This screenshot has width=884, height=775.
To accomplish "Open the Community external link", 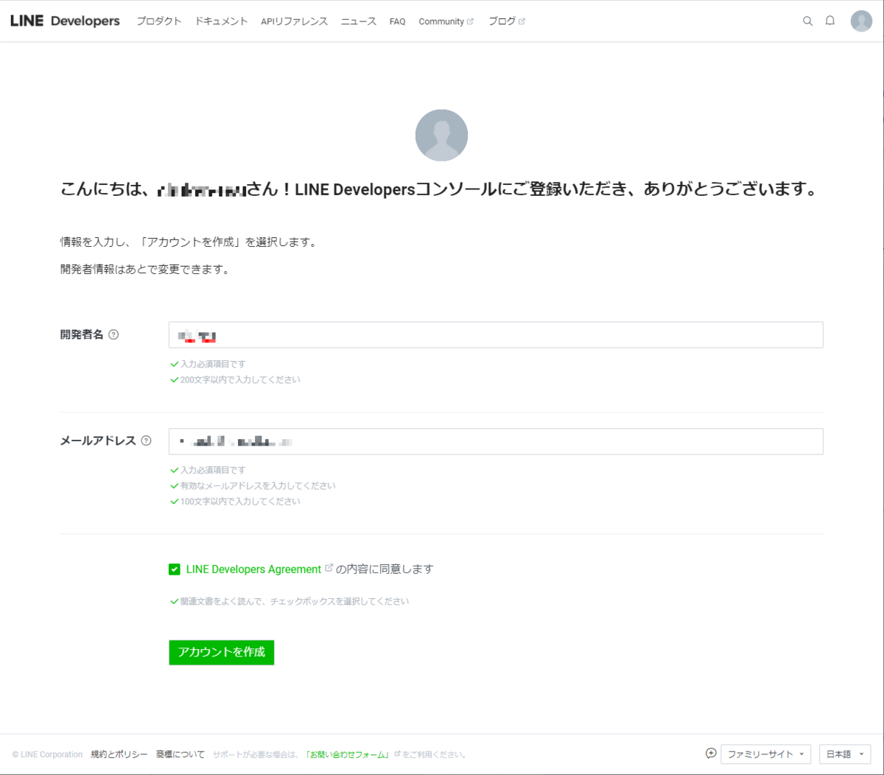I will pos(446,21).
